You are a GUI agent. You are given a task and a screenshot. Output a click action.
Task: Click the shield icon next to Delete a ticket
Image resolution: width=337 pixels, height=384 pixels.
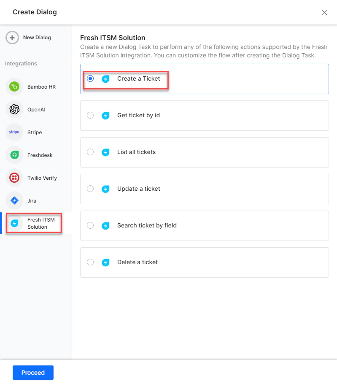tap(105, 262)
